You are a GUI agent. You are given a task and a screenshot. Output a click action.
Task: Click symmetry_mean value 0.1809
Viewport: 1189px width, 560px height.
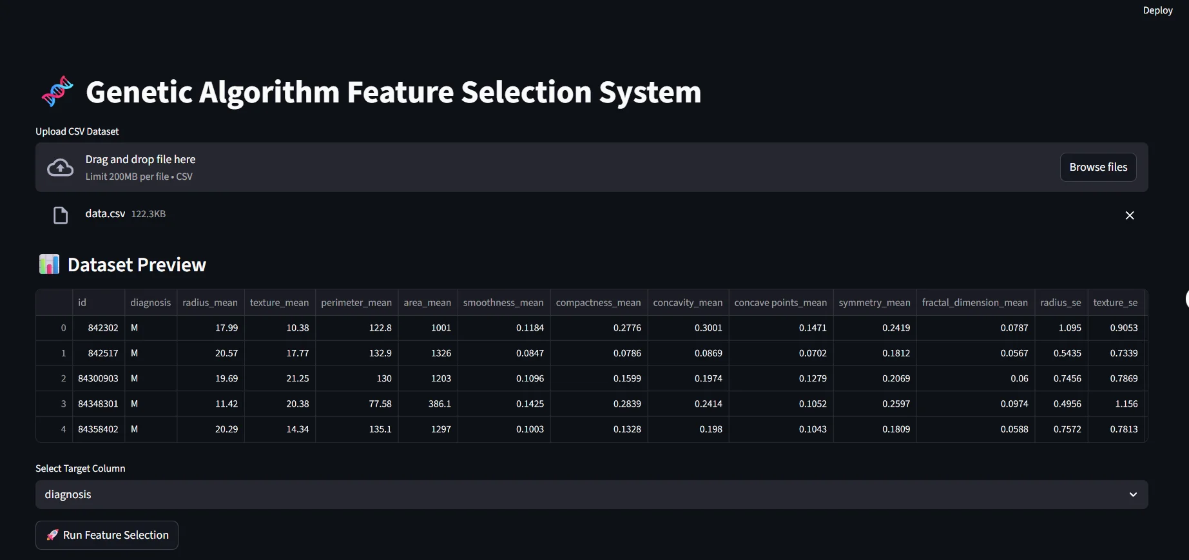click(875, 429)
